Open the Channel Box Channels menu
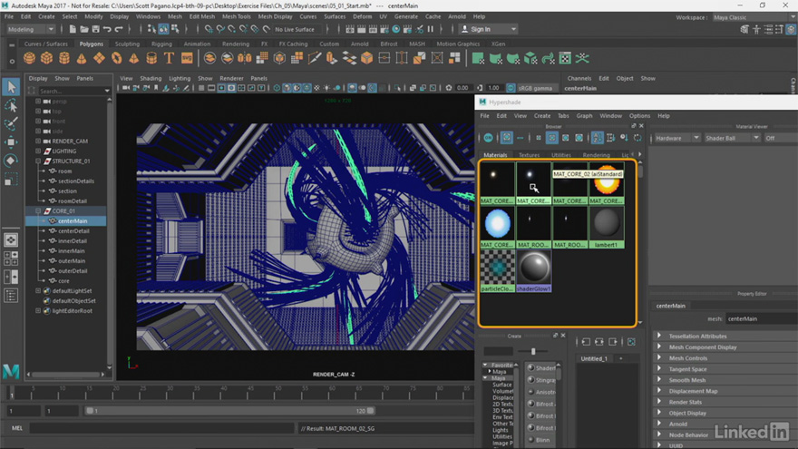Screen dimensions: 798x449 pyautogui.click(x=579, y=78)
